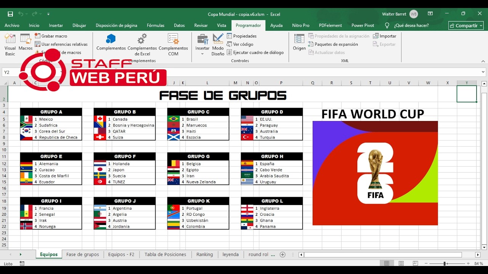Open the ribbon display options
Viewport: 488px width, 274px height.
[430, 14]
